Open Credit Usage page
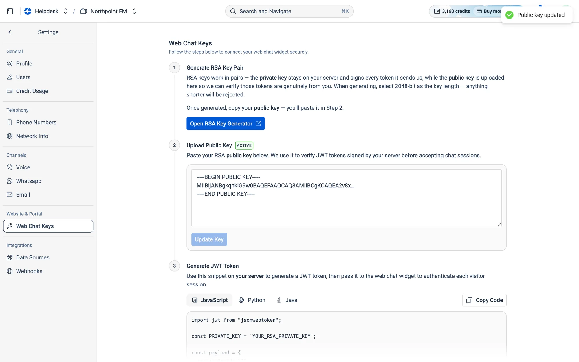 [48, 91]
